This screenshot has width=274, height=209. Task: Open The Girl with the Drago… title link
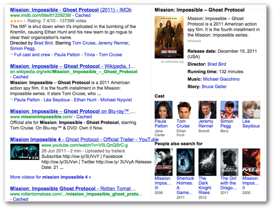pos(229,183)
